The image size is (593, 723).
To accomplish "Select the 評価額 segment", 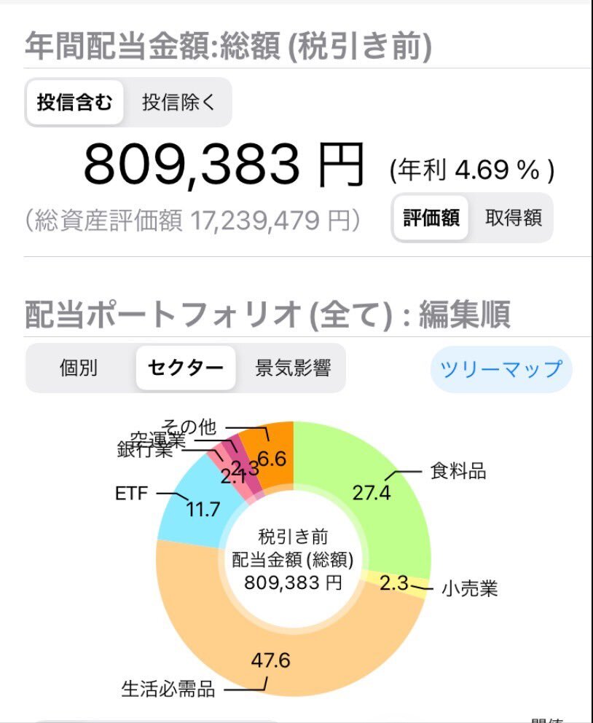I will [x=431, y=218].
